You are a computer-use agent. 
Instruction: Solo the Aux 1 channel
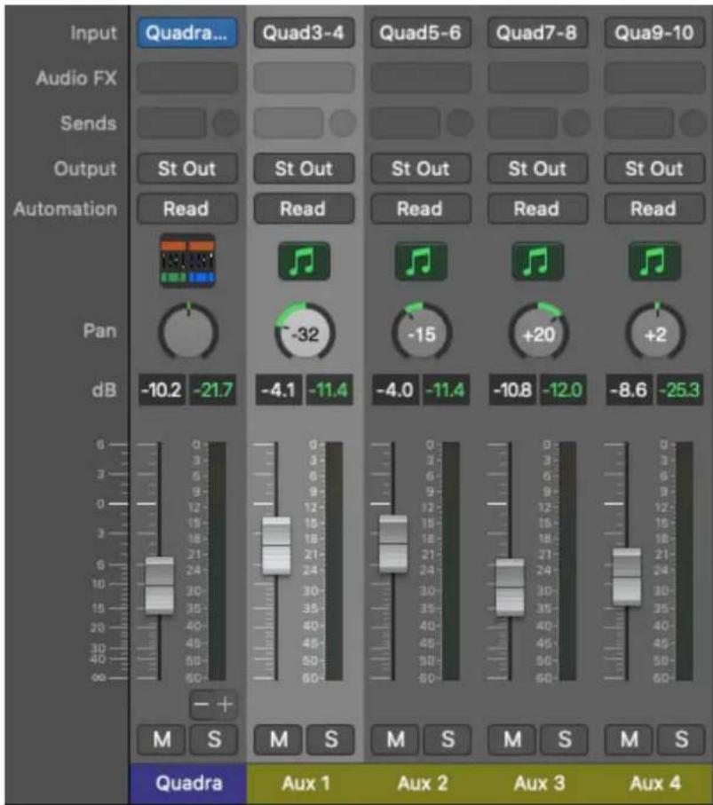pyautogui.click(x=331, y=739)
